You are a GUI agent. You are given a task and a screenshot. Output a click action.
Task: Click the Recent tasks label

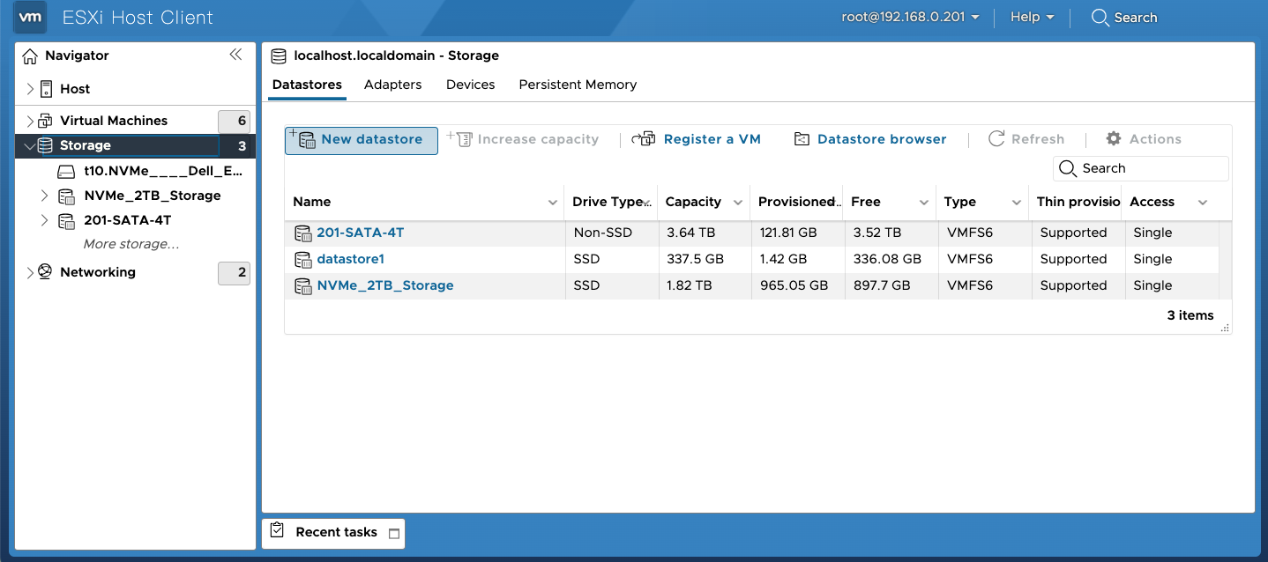(337, 532)
